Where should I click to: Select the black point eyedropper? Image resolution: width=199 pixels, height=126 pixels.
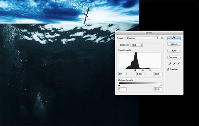click(x=170, y=64)
